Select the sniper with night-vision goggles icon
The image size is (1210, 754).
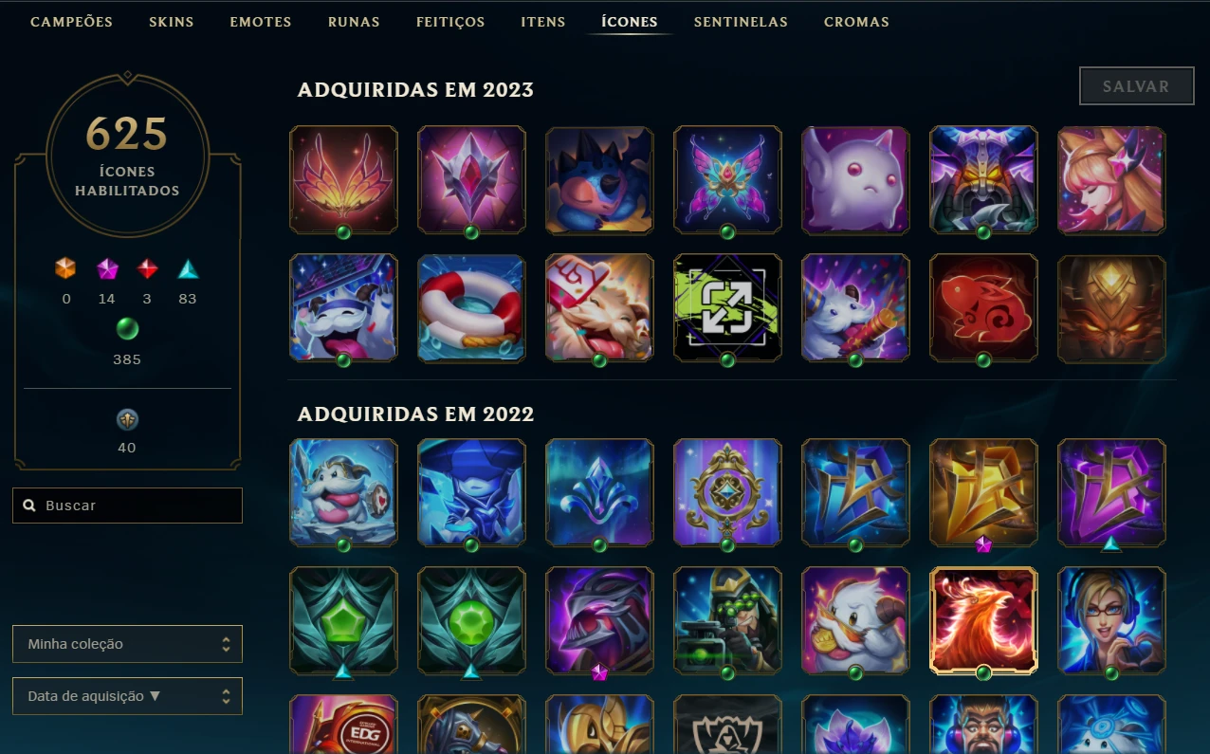pos(727,620)
